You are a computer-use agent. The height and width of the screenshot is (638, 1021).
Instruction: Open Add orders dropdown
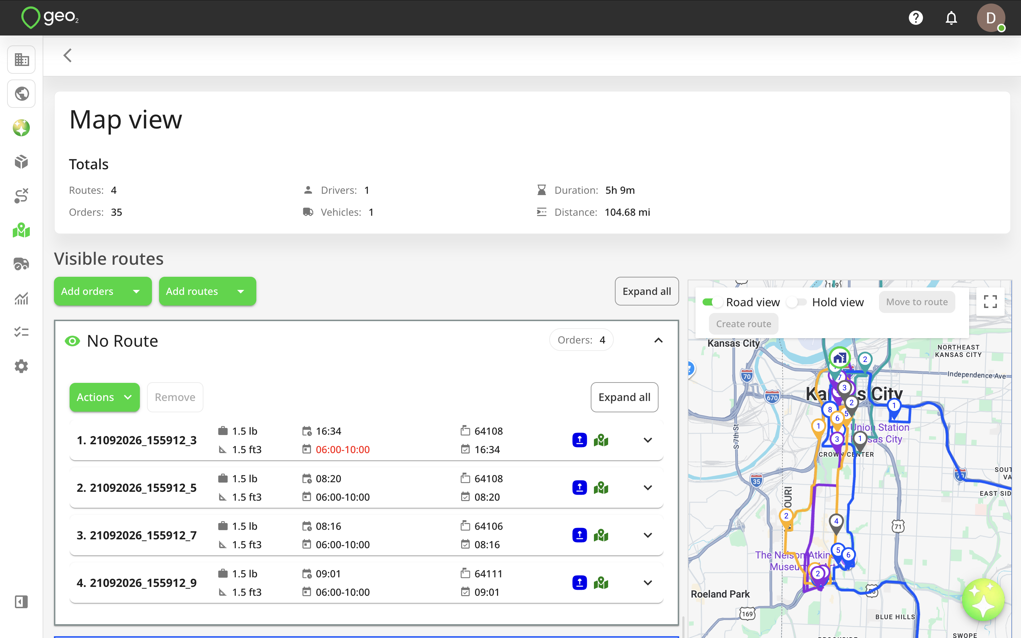[x=103, y=291]
